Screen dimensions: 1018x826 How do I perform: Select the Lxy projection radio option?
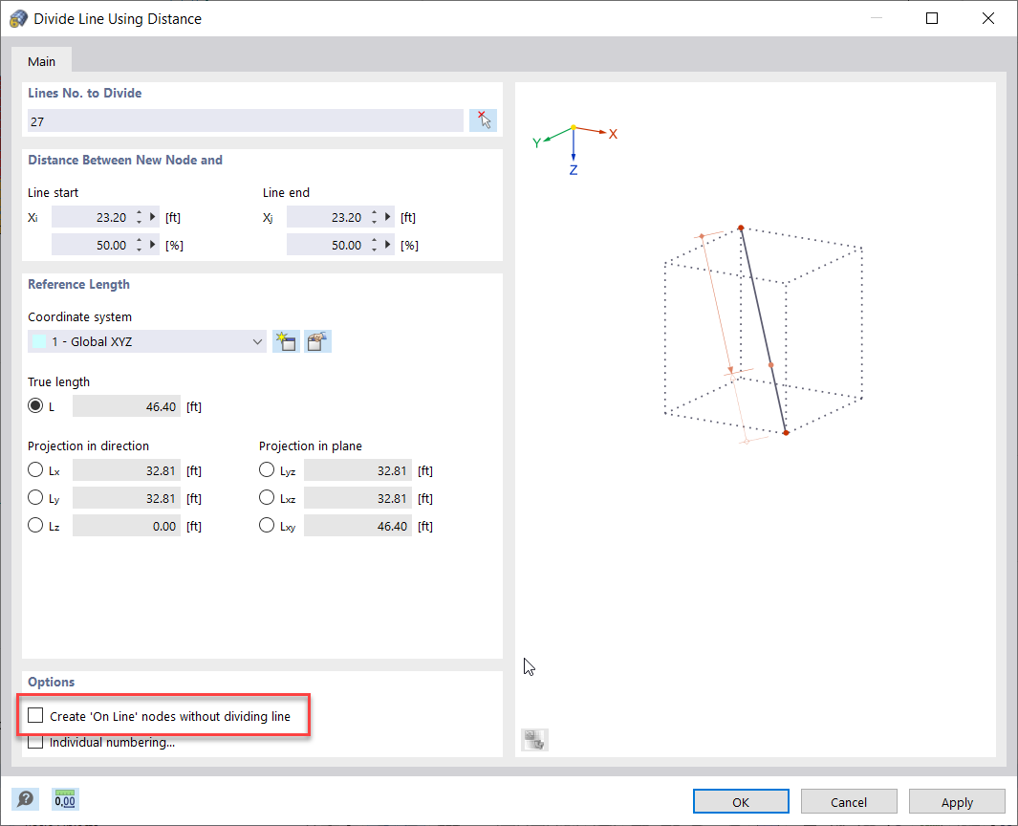point(267,525)
